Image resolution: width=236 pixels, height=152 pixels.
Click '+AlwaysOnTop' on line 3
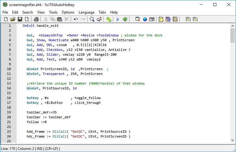coord(51,35)
